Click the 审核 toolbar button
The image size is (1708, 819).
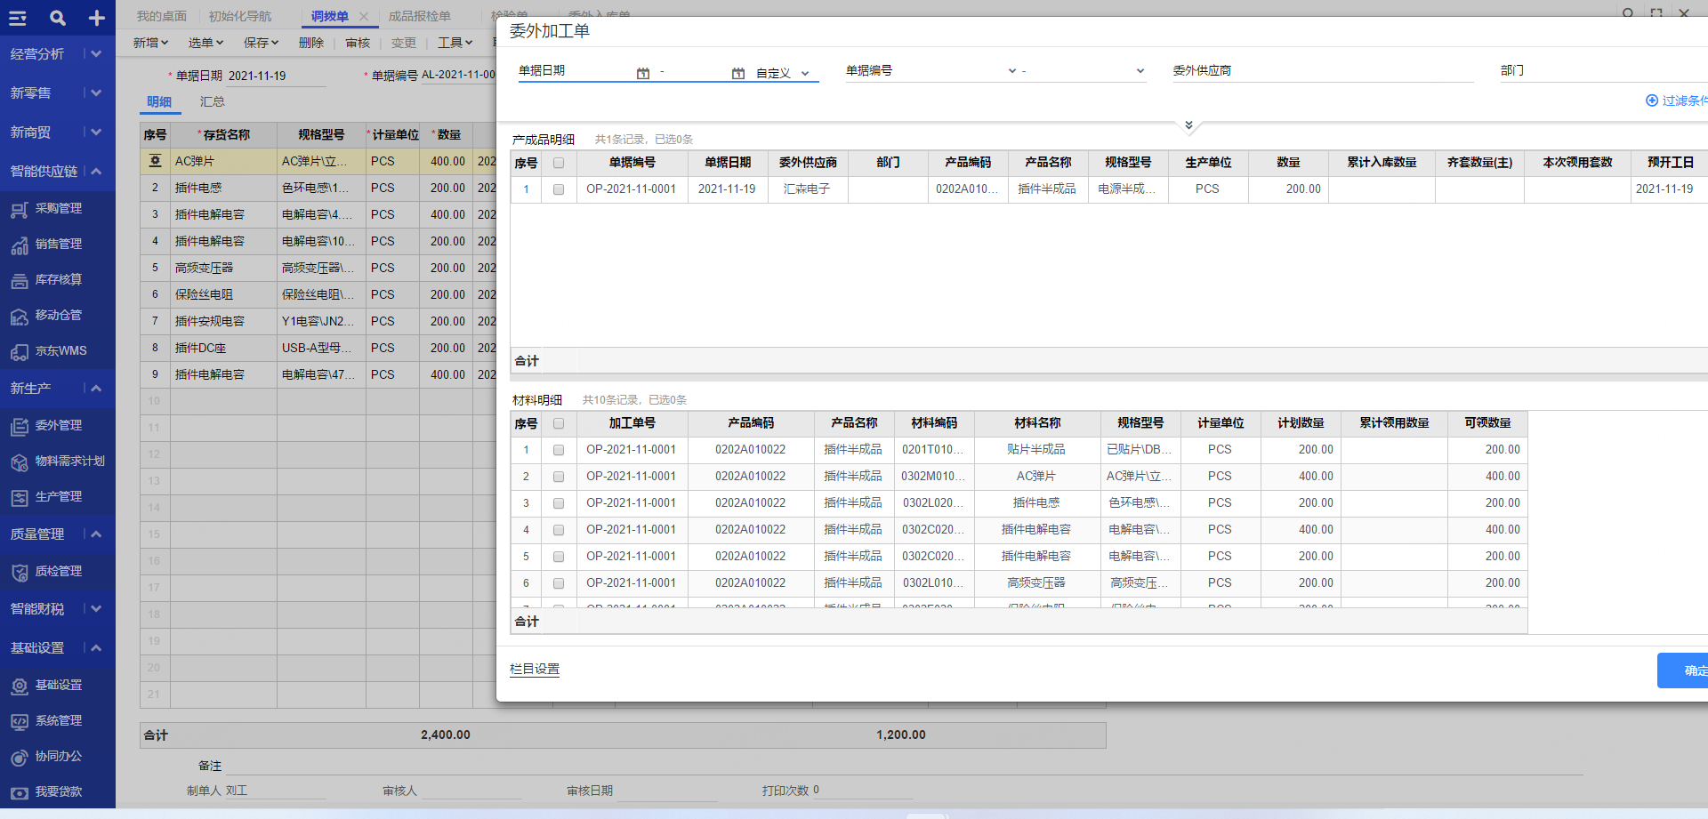[358, 43]
